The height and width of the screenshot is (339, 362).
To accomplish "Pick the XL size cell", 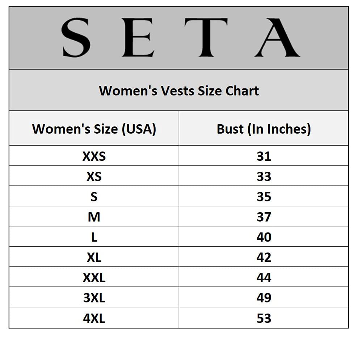I will tap(94, 258).
